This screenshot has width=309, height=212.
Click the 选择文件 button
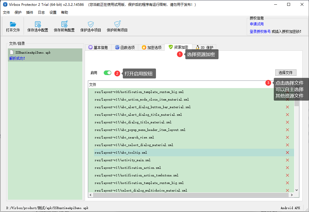pos(286,73)
